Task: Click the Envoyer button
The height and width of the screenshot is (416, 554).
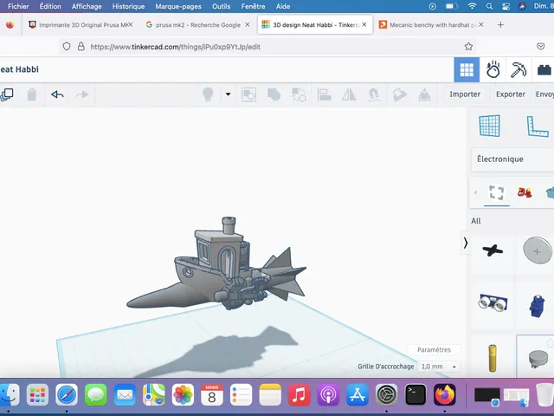Action: (x=544, y=94)
